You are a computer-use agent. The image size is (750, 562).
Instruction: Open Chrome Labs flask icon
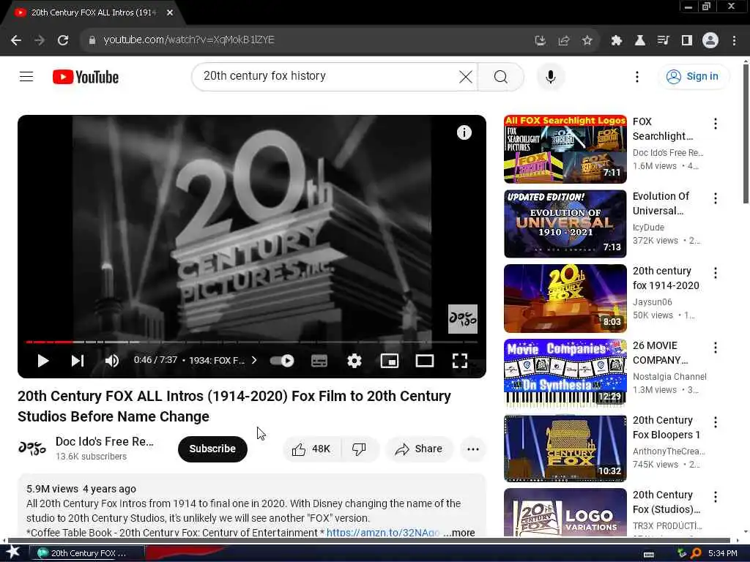(639, 41)
